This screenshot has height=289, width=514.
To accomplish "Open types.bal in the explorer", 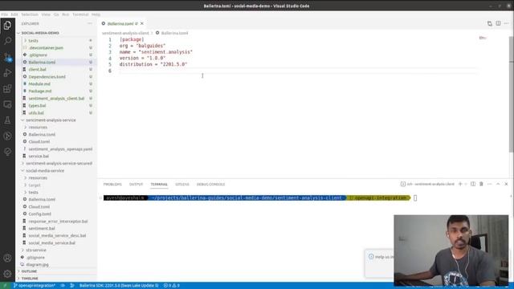I will pos(37,105).
